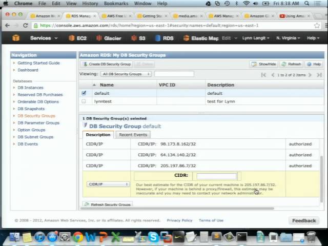Open the Viewing All DB Security Groups dropdown
This screenshot has height=246, width=328.
(x=126, y=74)
